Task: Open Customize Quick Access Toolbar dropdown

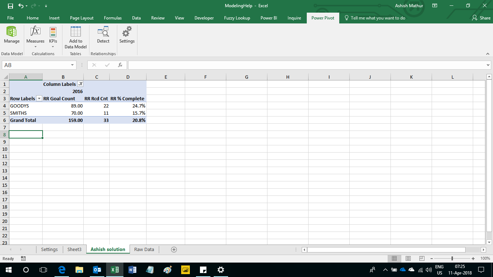Action: 46,6
